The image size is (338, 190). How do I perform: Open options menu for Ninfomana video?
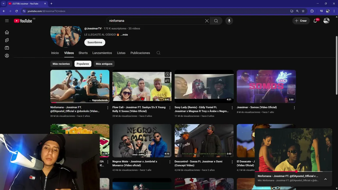tap(107, 108)
